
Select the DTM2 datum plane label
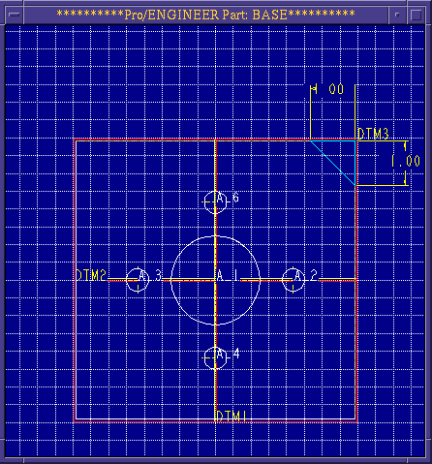tap(91, 275)
